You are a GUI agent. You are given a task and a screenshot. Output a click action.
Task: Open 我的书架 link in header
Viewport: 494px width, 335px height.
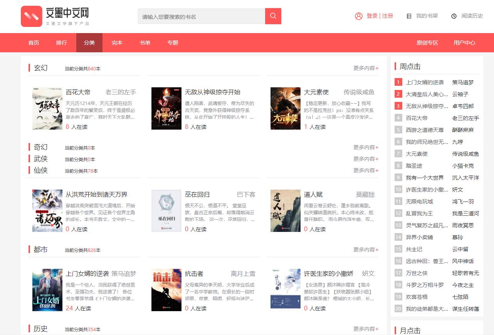click(427, 16)
